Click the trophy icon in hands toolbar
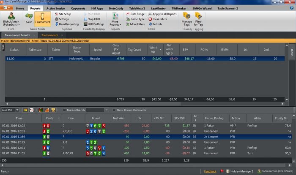The width and height of the screenshot is (296, 175). coord(53,110)
